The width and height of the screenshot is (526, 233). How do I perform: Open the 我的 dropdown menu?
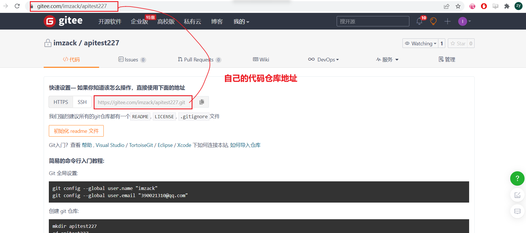[241, 22]
